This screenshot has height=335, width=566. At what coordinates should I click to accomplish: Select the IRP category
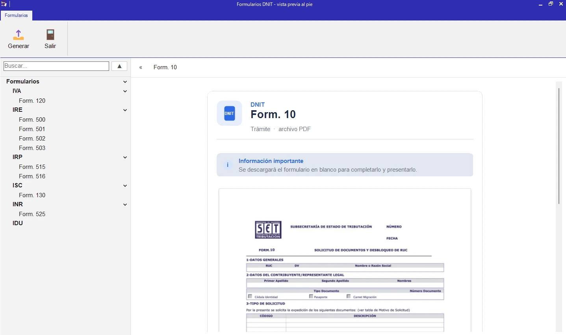(17, 157)
